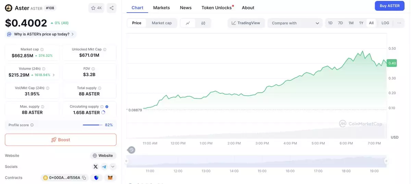
Task: Click the chart history clock icon
Action: pos(132,150)
